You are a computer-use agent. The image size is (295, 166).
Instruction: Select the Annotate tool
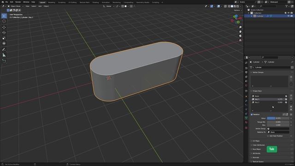[x=4, y=50]
